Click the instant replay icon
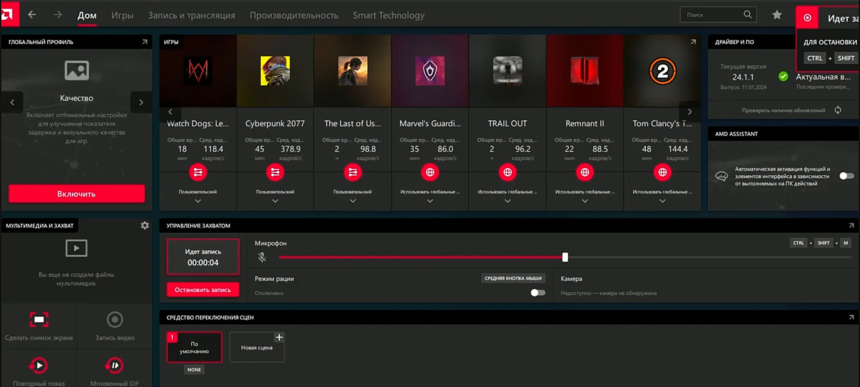This screenshot has width=860, height=387. [38, 365]
